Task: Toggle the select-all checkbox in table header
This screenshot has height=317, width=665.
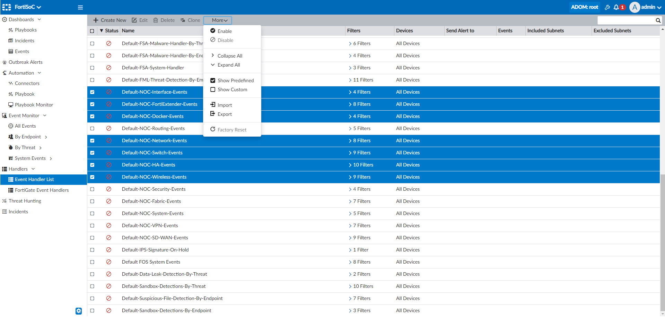Action: (x=92, y=31)
